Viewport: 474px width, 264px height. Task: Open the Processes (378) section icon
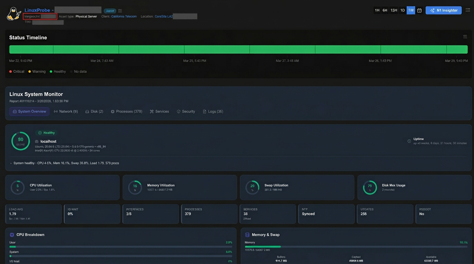(112, 111)
